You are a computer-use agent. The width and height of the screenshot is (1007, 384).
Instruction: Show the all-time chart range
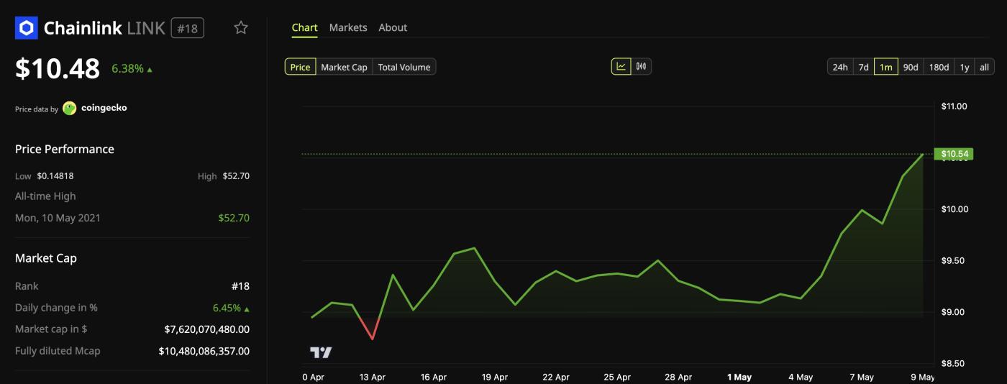coord(985,67)
